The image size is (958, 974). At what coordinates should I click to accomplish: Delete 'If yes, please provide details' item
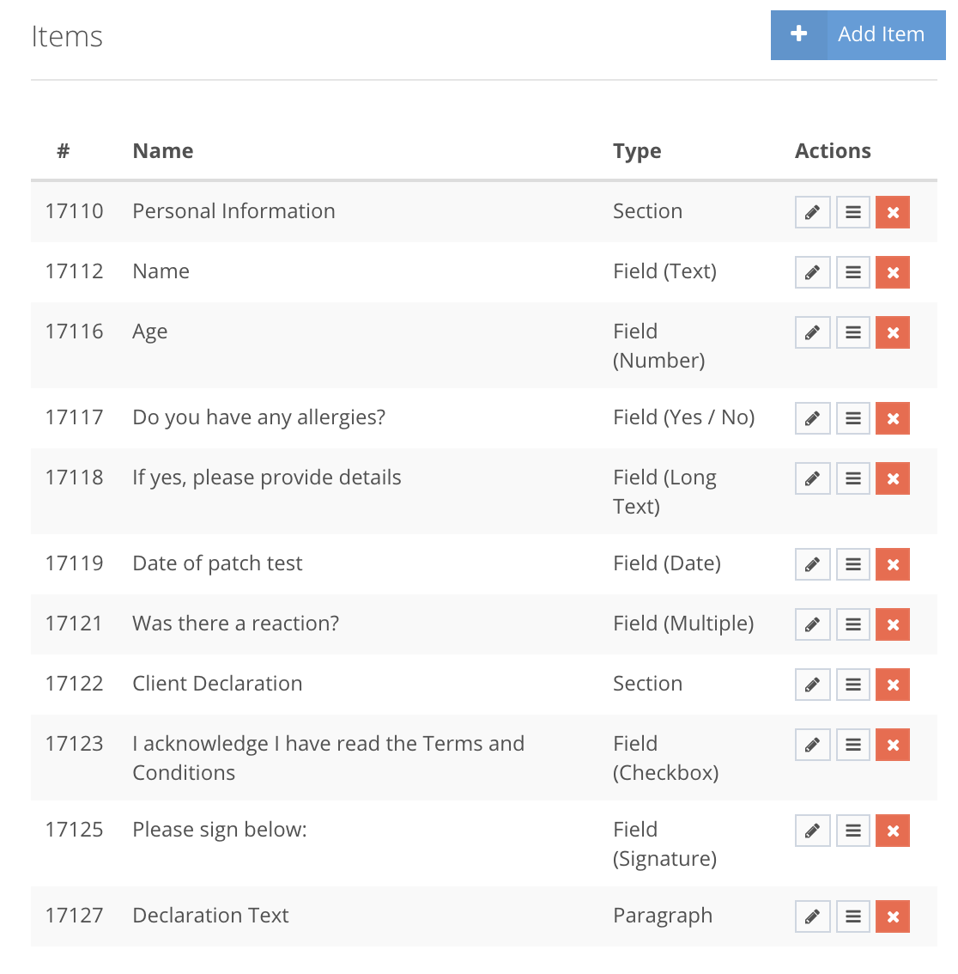click(893, 478)
